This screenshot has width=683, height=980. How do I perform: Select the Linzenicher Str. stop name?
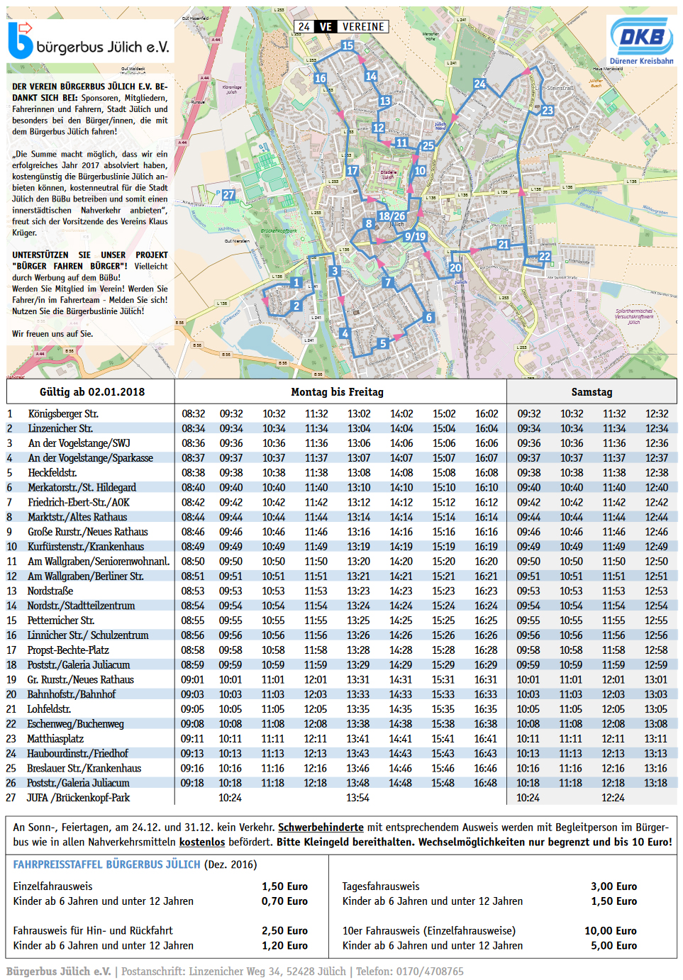point(60,429)
